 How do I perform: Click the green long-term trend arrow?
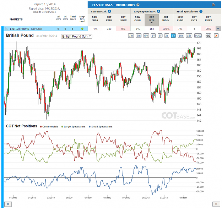[82, 29]
